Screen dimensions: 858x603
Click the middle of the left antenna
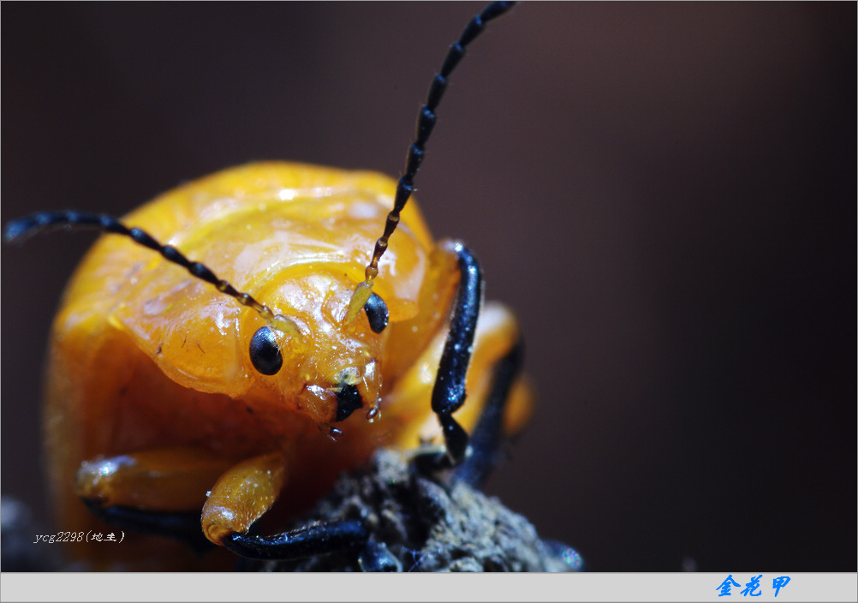click(x=154, y=244)
